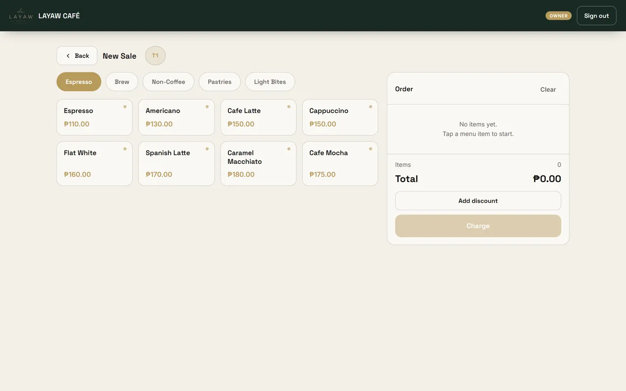Select the T1 table badge
The height and width of the screenshot is (391, 626).
pyautogui.click(x=156, y=56)
